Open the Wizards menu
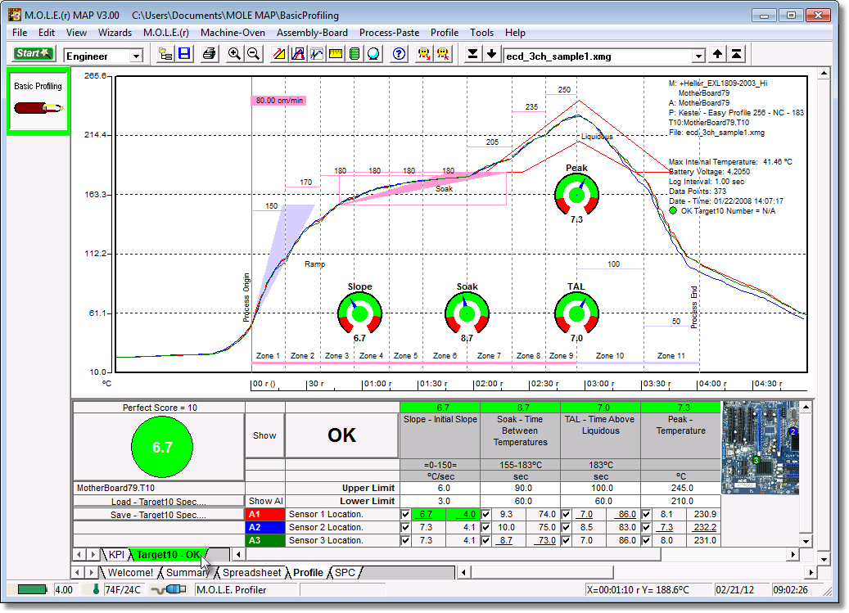This screenshot has height=613, width=849. click(x=115, y=33)
